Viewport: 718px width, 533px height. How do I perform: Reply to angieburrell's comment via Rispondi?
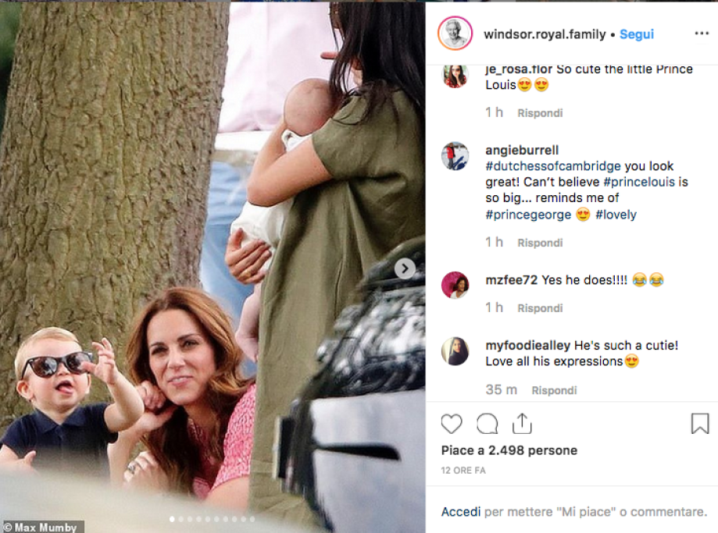pos(540,243)
